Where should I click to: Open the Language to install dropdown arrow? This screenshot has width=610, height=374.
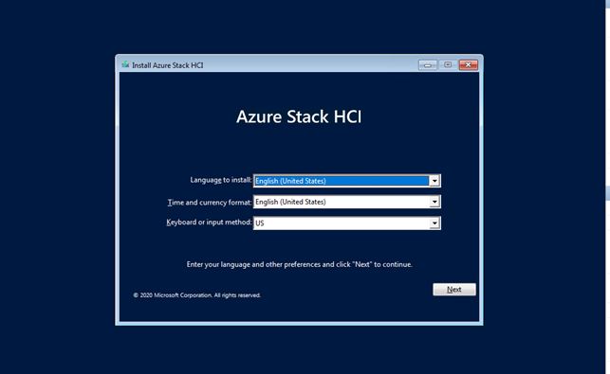pos(434,181)
